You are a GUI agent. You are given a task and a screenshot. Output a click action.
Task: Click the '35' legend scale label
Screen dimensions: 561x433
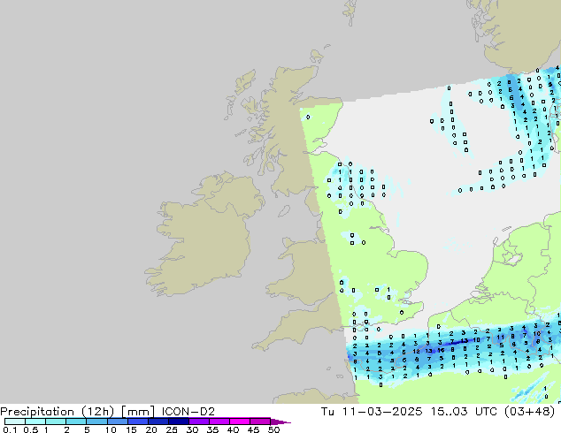pos(212,429)
